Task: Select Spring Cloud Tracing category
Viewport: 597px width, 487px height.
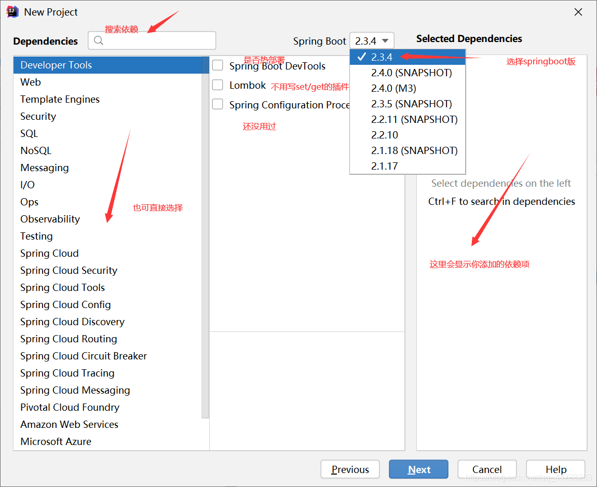Action: pos(108,373)
